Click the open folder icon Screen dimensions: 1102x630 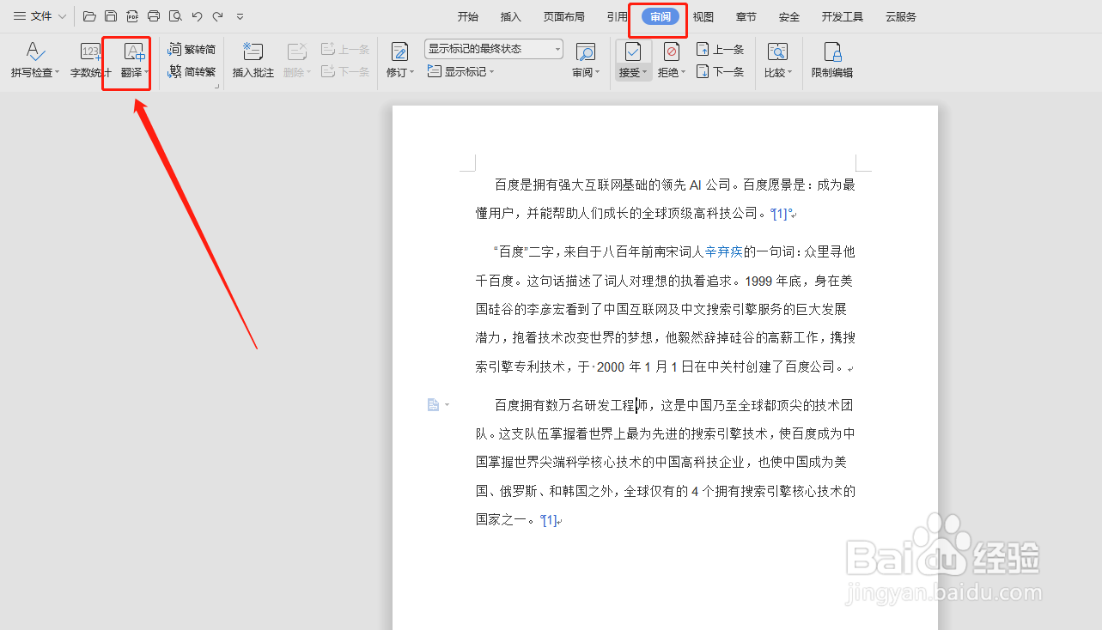[x=89, y=16]
